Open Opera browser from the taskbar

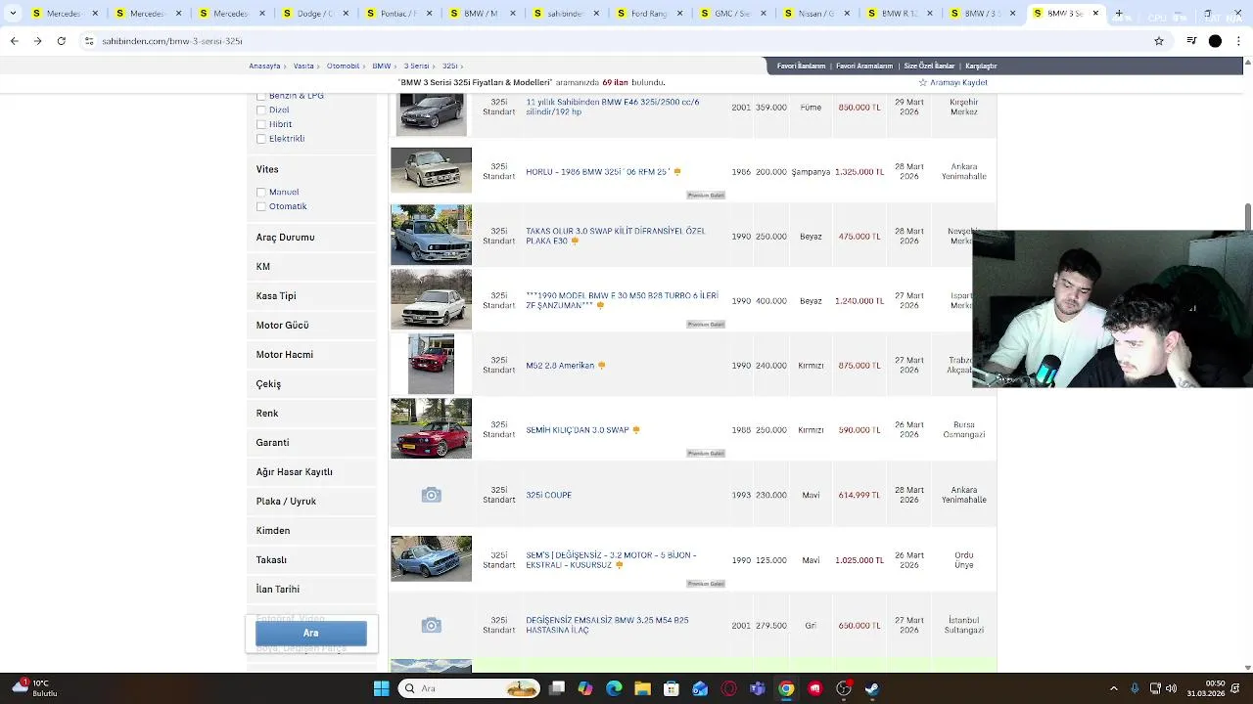(x=728, y=688)
